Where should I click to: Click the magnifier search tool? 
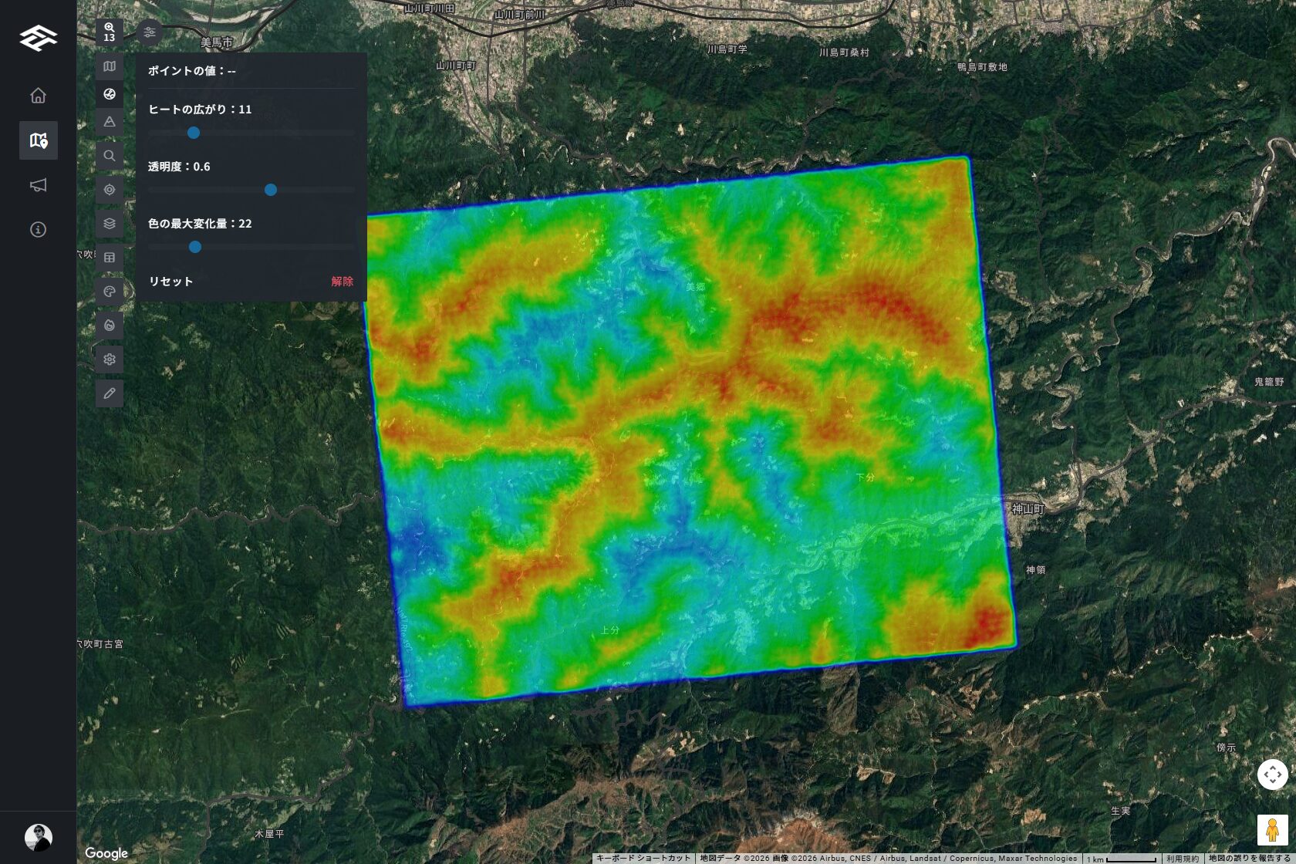[x=110, y=156]
